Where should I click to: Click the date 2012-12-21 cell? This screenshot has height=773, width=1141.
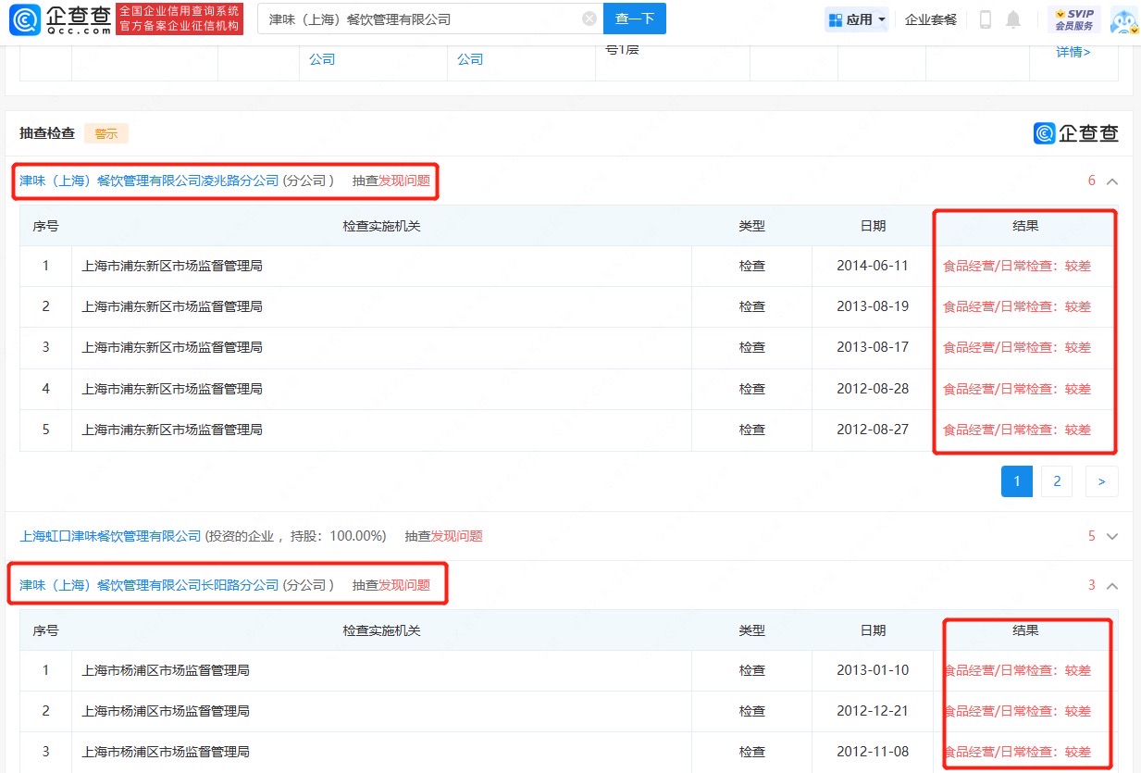click(x=873, y=711)
